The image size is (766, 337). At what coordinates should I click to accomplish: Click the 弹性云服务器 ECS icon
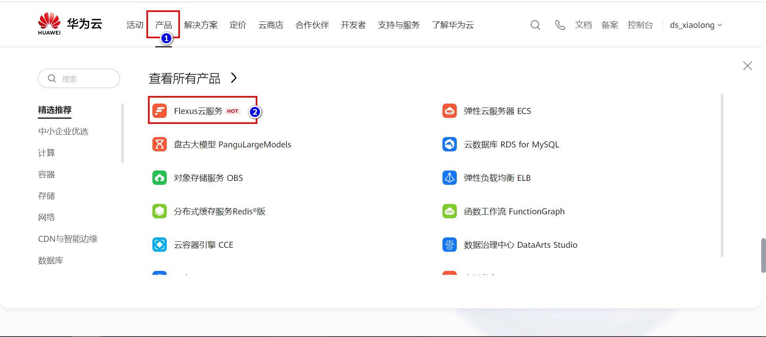tap(450, 111)
